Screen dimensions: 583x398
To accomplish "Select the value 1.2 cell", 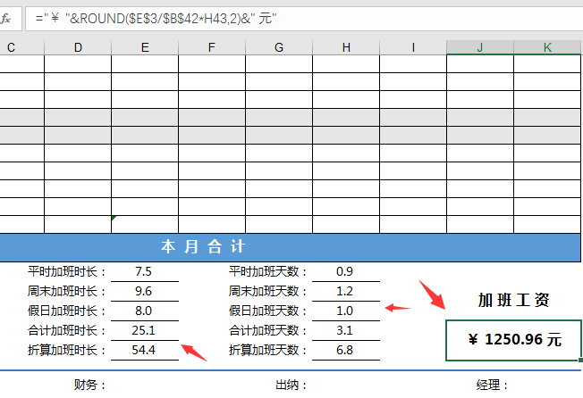I will coord(346,291).
